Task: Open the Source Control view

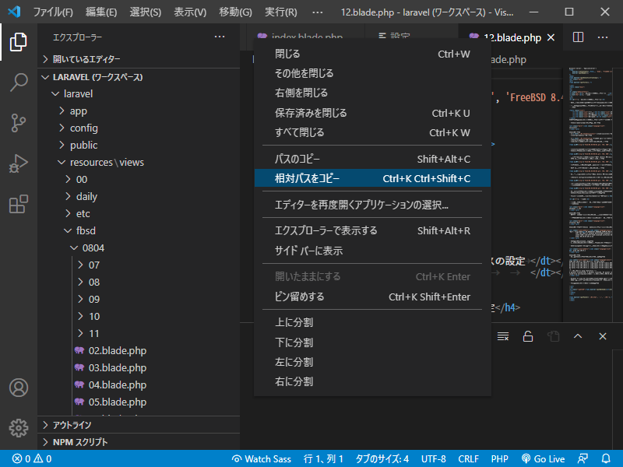Action: pos(19,123)
